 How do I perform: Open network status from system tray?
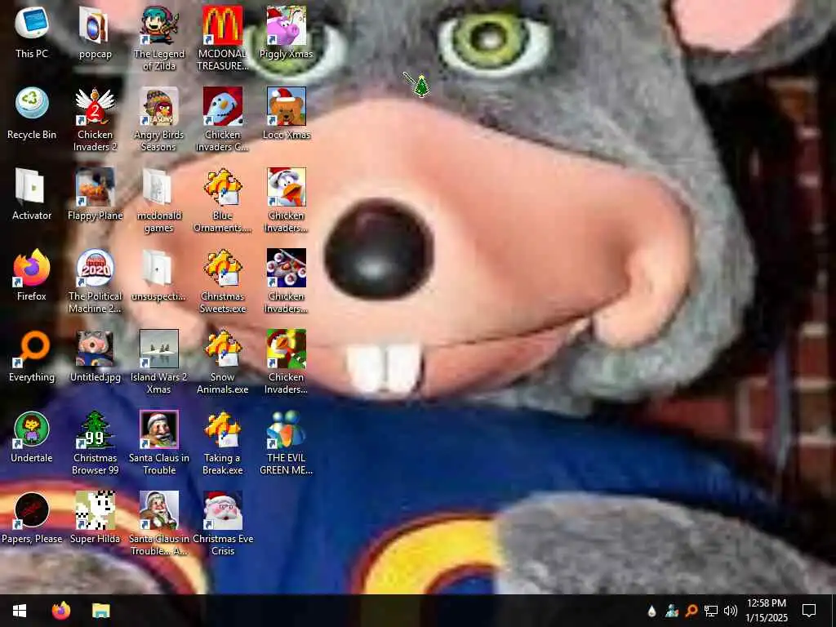(711, 611)
